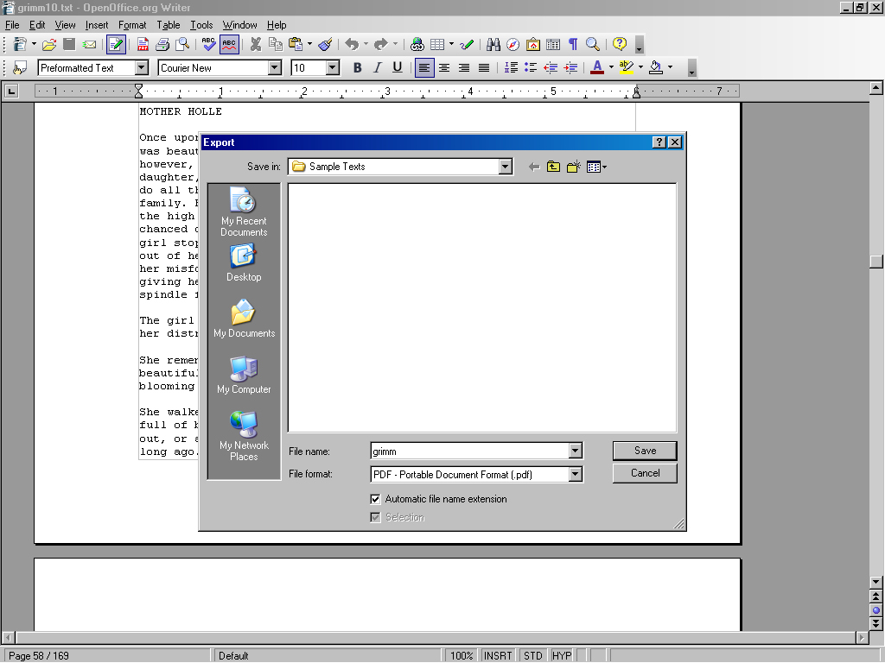Select Align Left paragraph alignment
This screenshot has height=663, width=885.
[x=424, y=68]
